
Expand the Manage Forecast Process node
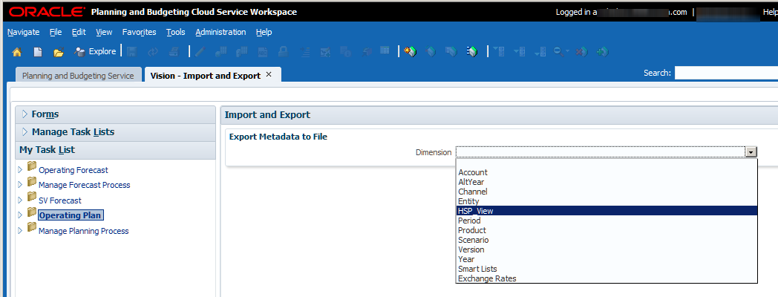click(x=20, y=185)
